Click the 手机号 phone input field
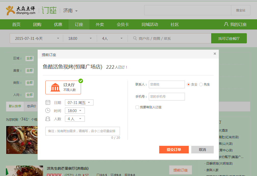 point(167,96)
